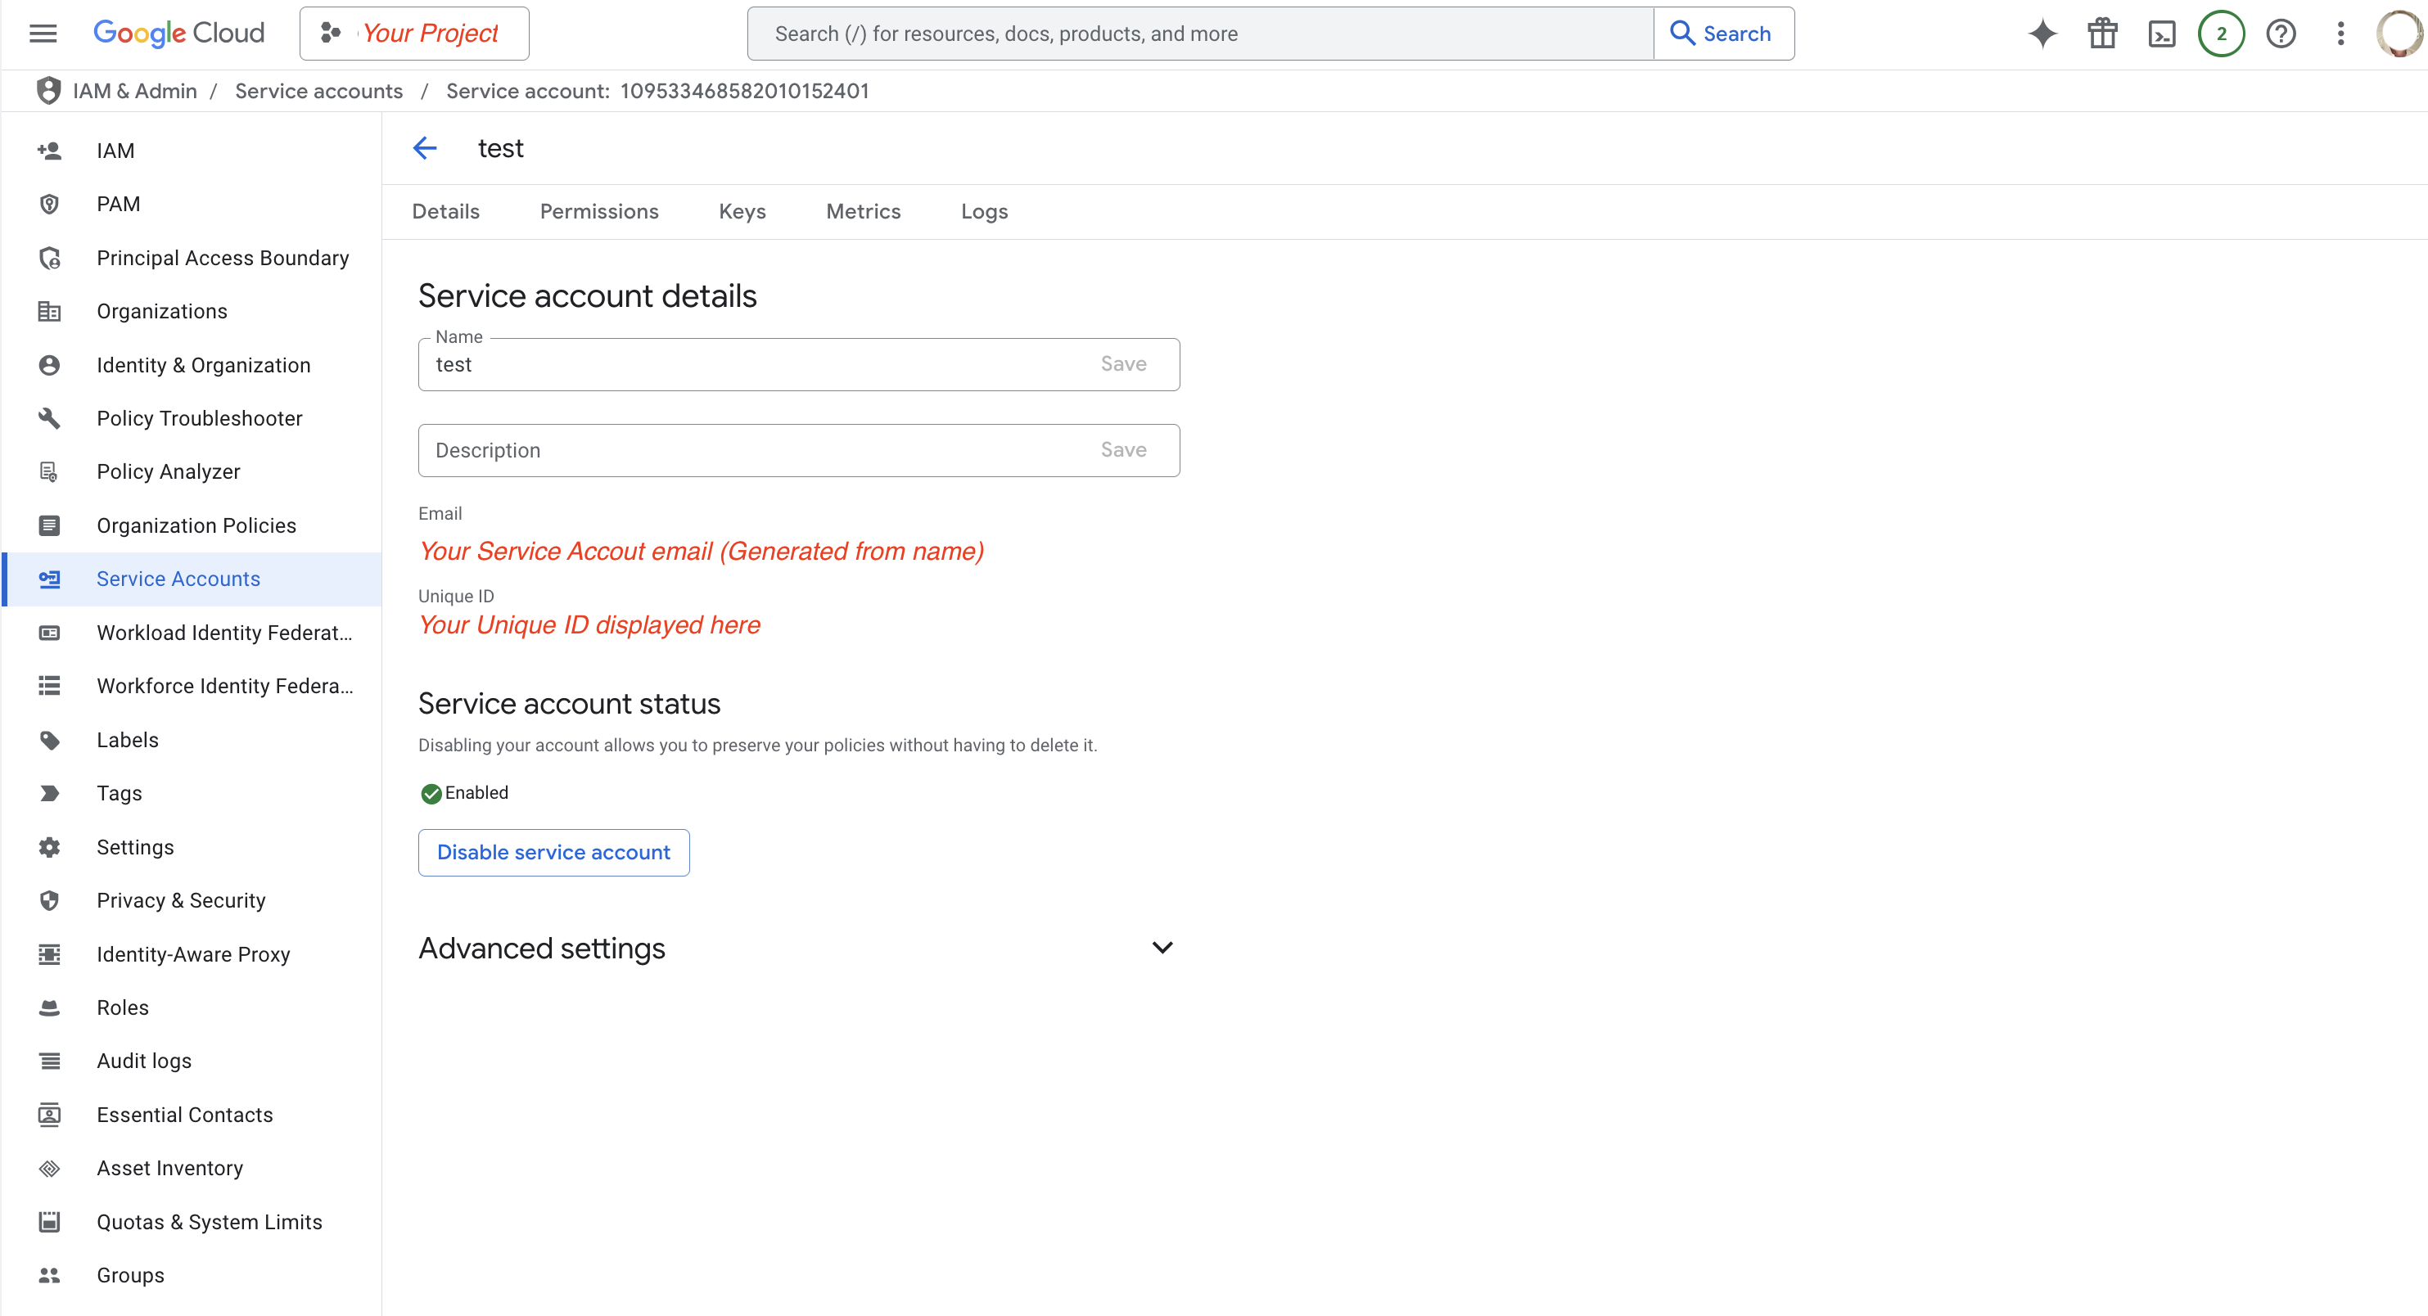Save the service account Name field
This screenshot has height=1316, width=2428.
[x=1122, y=363]
